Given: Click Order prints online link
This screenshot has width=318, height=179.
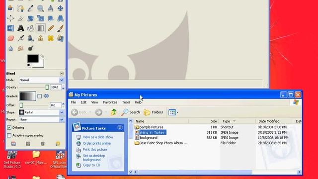Looking at the screenshot, I should coord(97,143).
